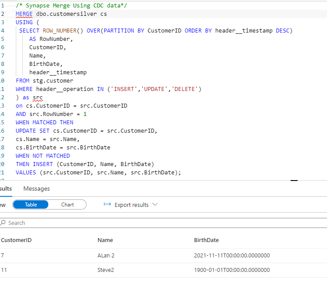Open the Messages tab

[36, 188]
